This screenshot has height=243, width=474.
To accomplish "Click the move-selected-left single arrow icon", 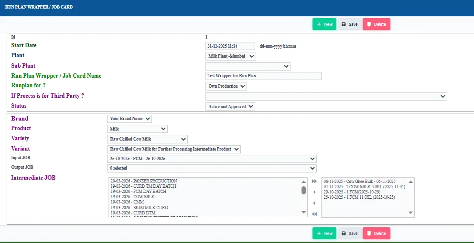I will point(314,203).
